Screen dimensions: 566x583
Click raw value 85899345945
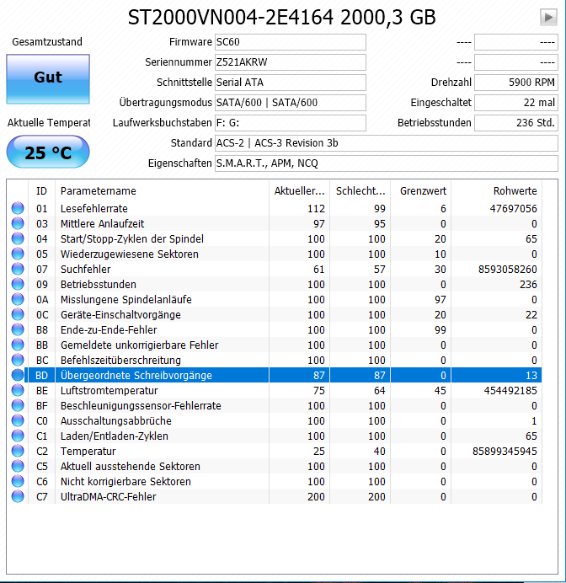505,452
